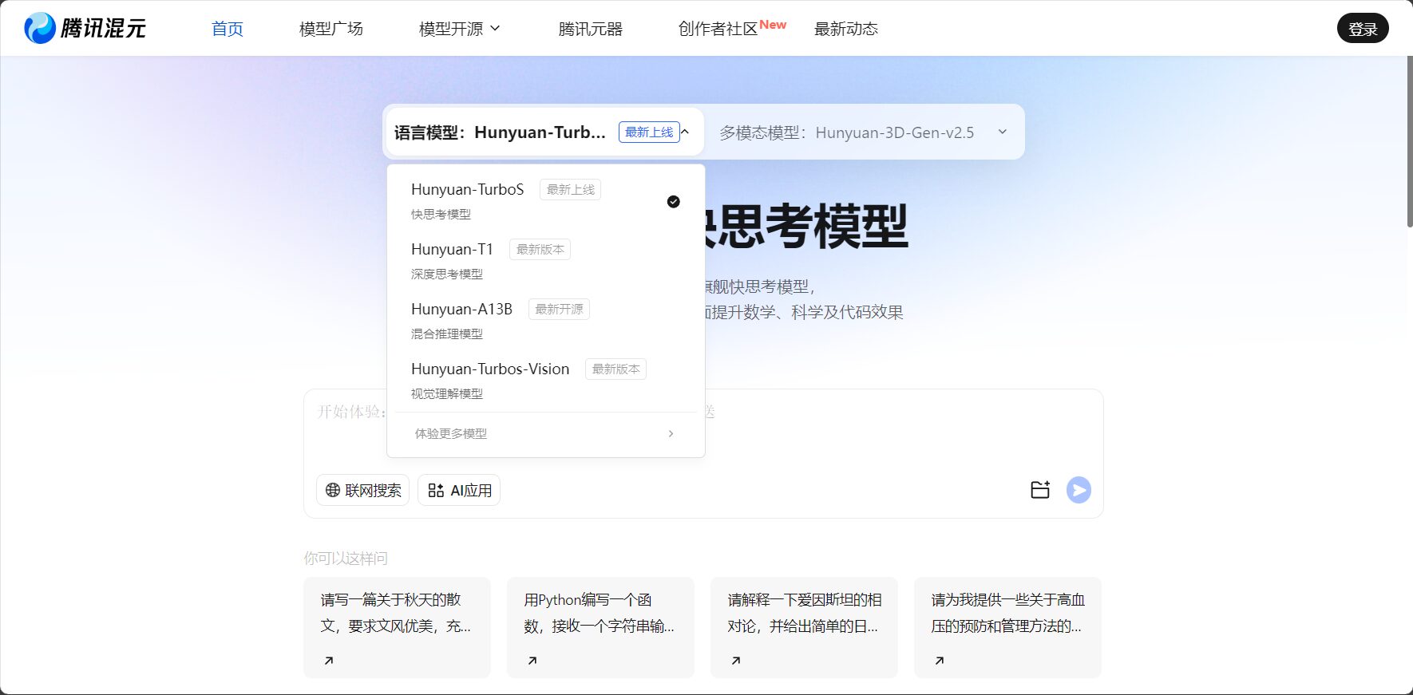Click 最新上线 badge in model selector

(x=649, y=132)
